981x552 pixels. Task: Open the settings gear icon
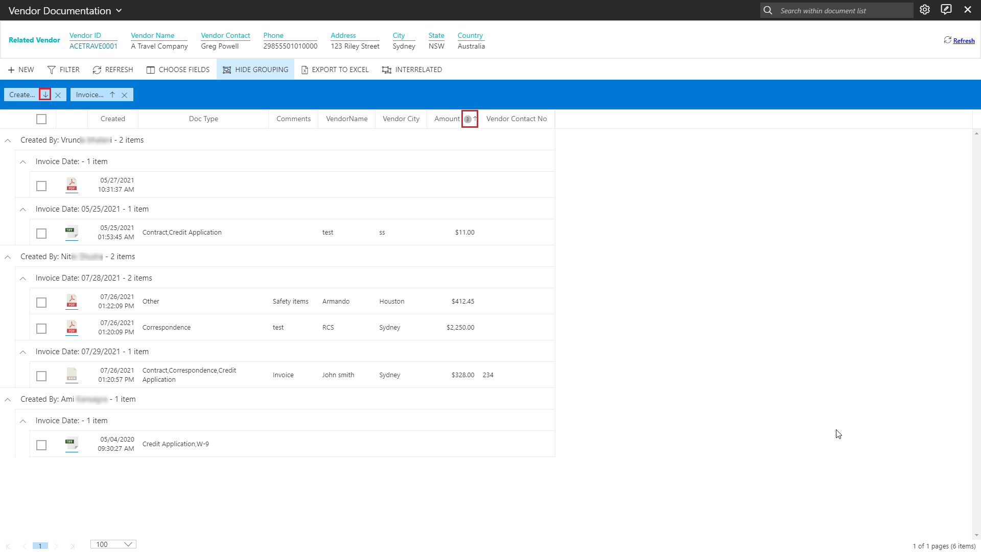tap(924, 10)
